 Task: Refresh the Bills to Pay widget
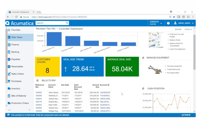point(38,80)
